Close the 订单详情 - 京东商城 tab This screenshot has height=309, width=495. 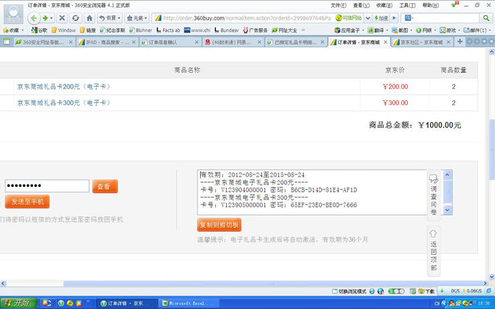point(385,42)
